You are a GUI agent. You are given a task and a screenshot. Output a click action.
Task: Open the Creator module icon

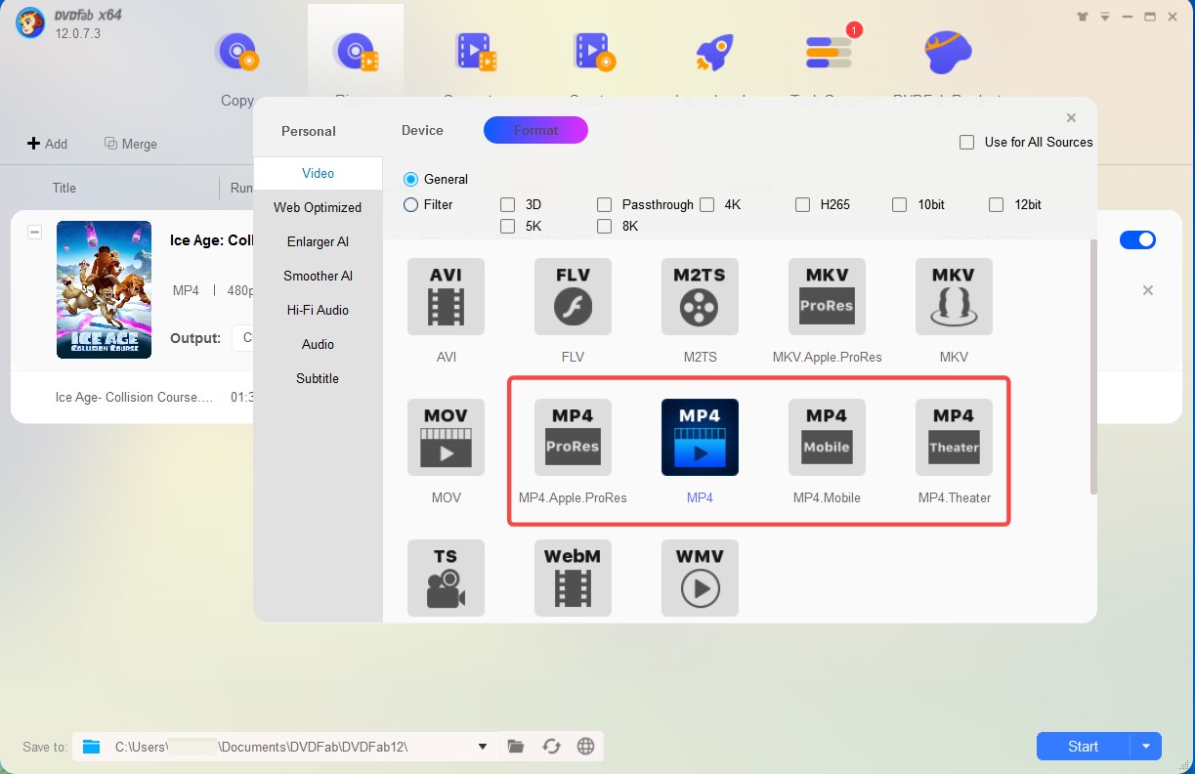pyautogui.click(x=595, y=52)
